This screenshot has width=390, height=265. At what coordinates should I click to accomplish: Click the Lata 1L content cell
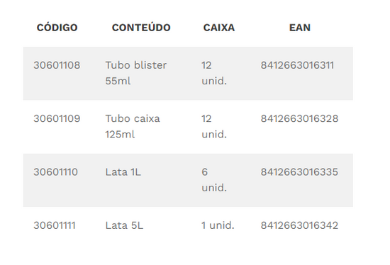123,172
